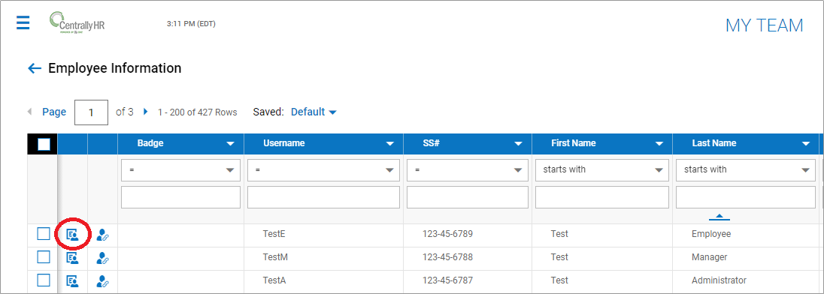
Task: Open the First Name column header menu
Action: [659, 144]
